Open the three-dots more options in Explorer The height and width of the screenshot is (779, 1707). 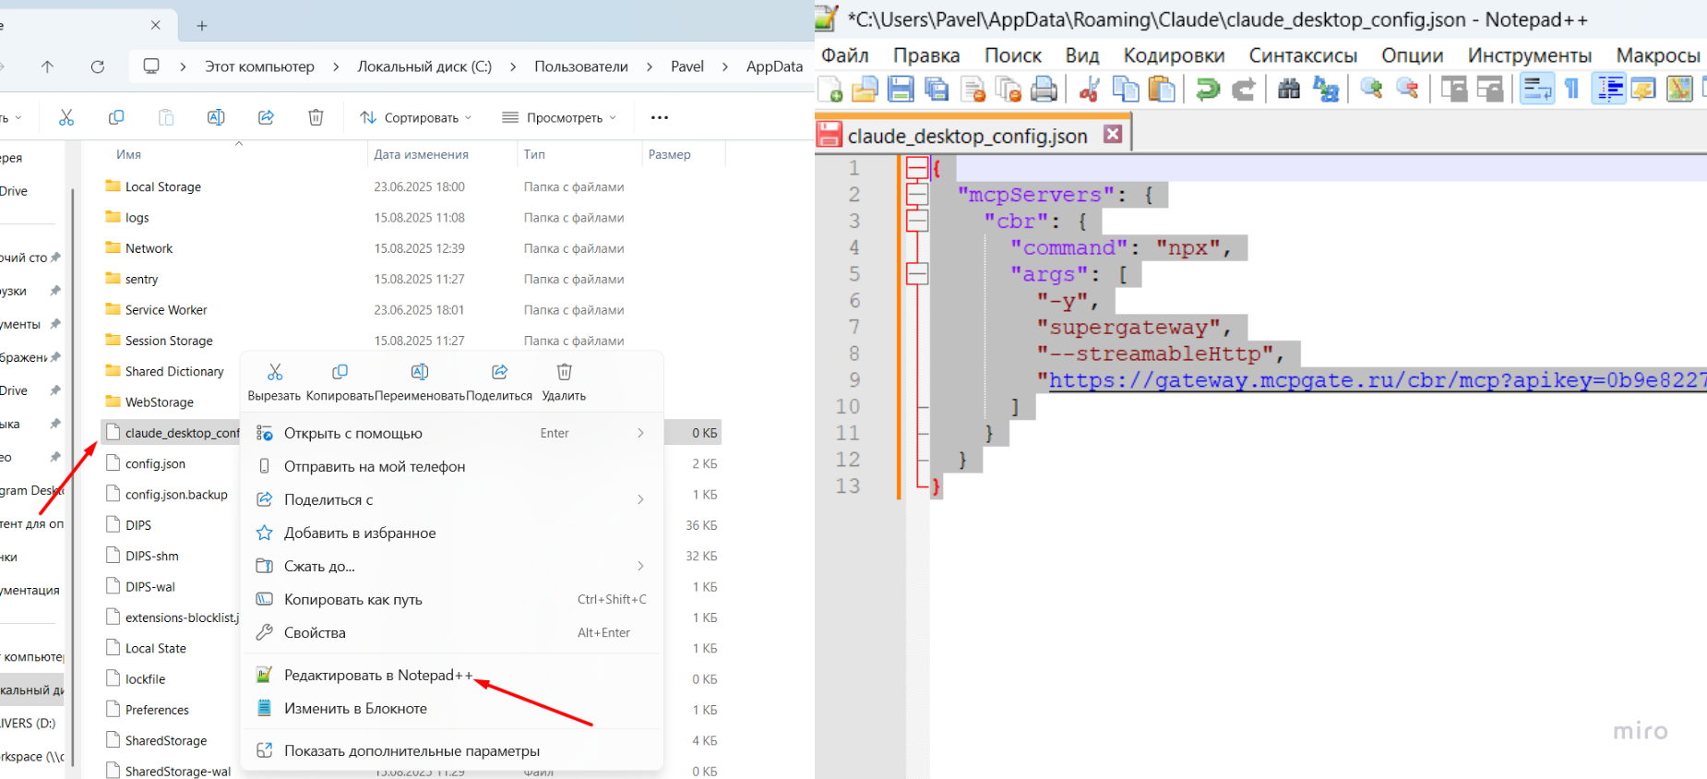tap(660, 117)
